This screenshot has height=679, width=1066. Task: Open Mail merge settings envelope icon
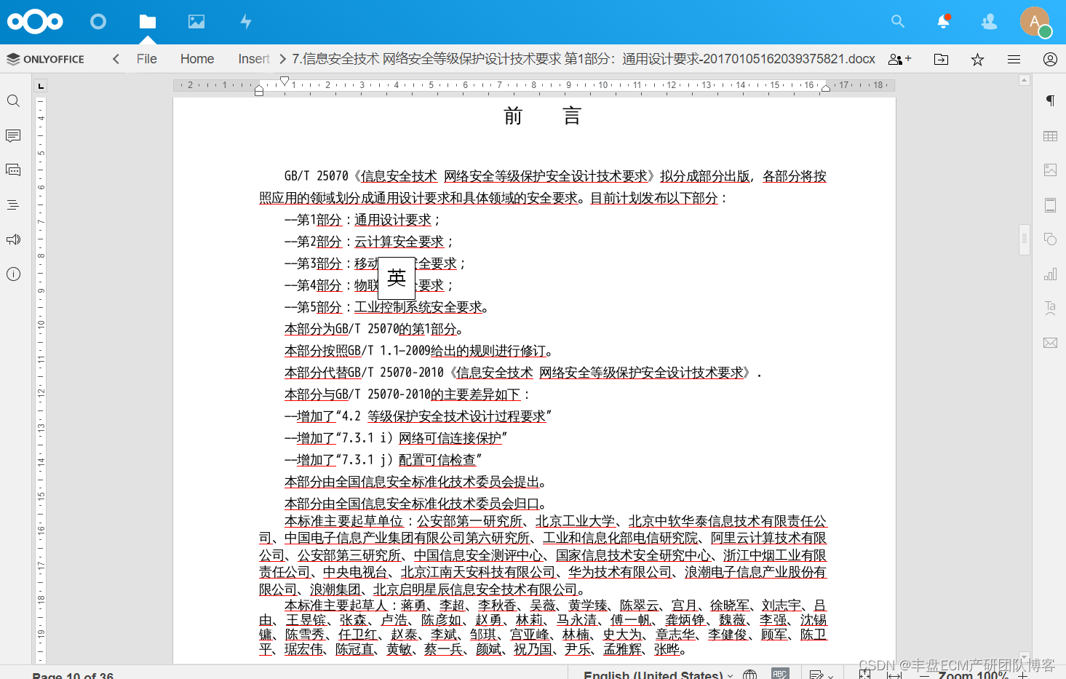pyautogui.click(x=1050, y=343)
